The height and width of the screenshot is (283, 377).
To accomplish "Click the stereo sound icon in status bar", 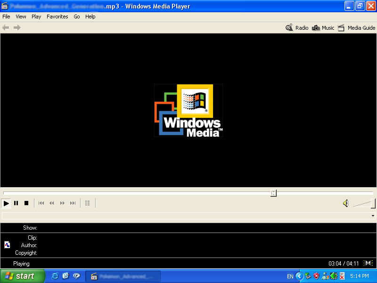I will (x=368, y=263).
